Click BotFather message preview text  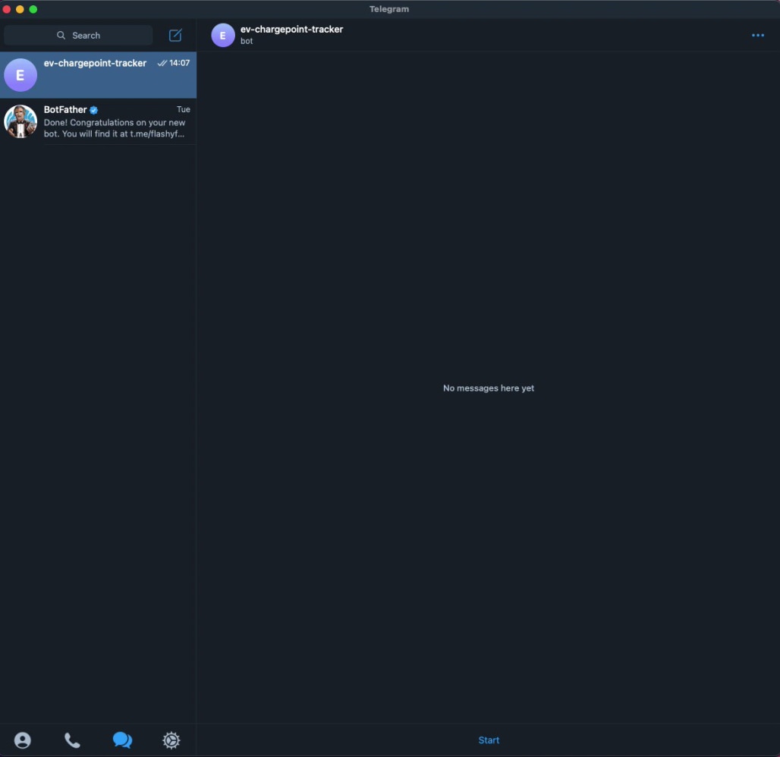(x=115, y=128)
